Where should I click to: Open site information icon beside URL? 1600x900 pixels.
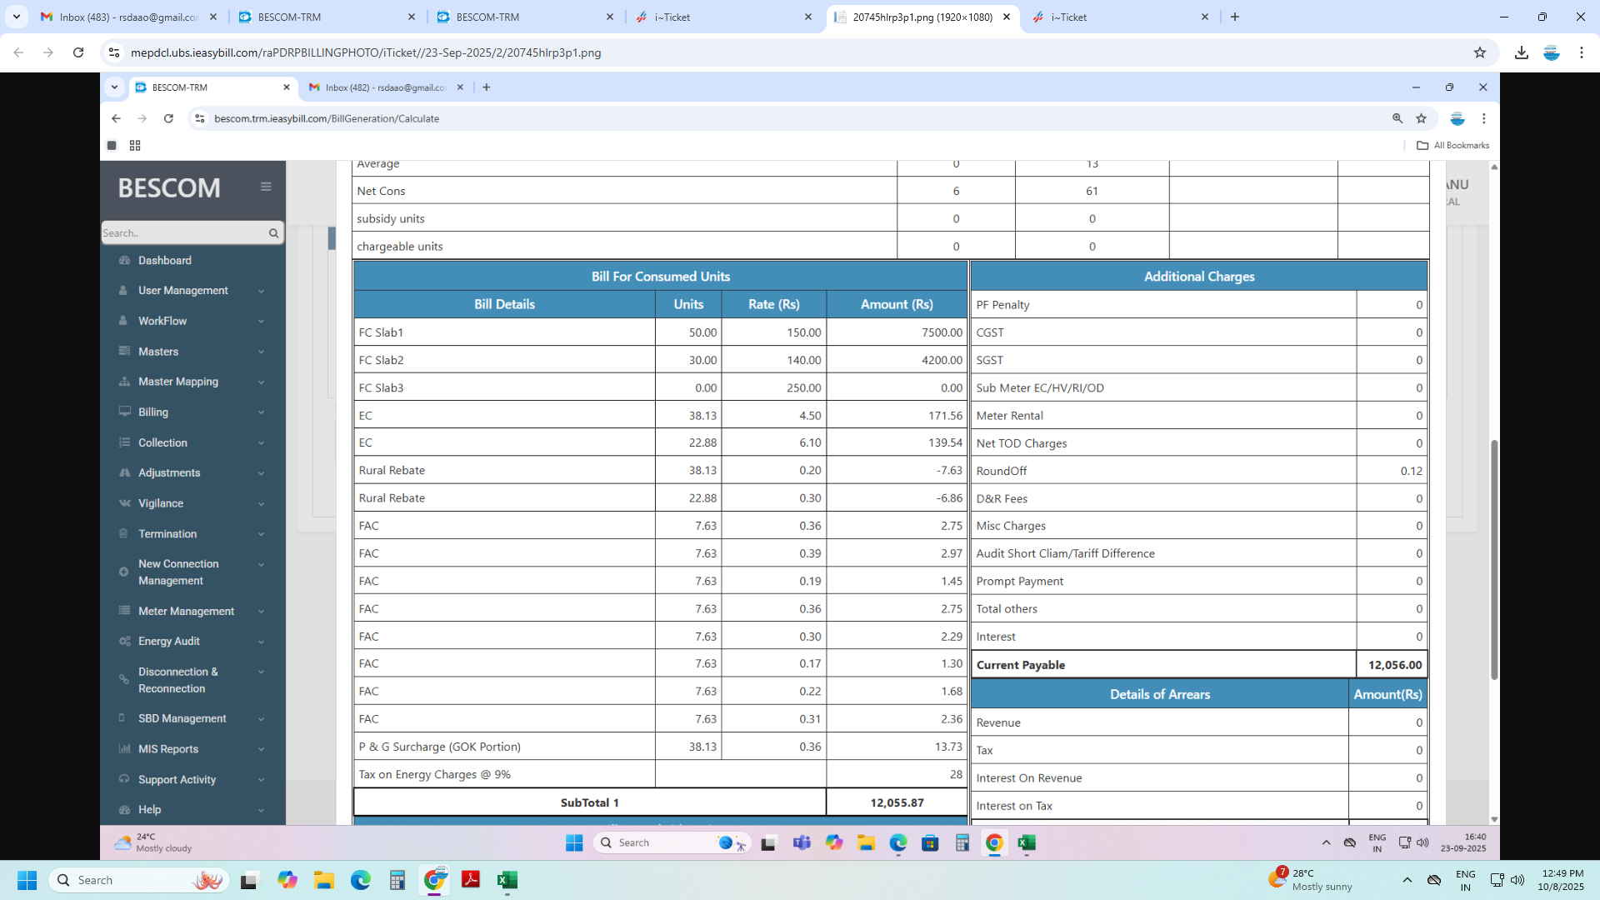click(x=114, y=52)
